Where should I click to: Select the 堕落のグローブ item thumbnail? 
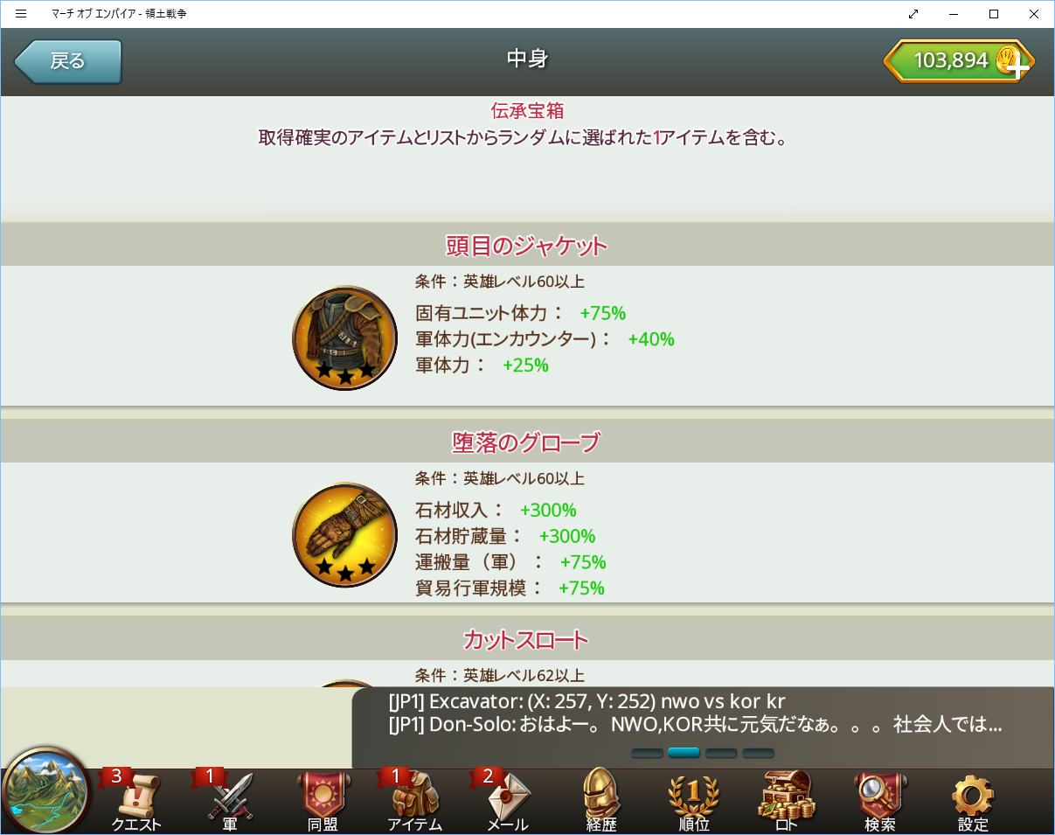[x=344, y=534]
